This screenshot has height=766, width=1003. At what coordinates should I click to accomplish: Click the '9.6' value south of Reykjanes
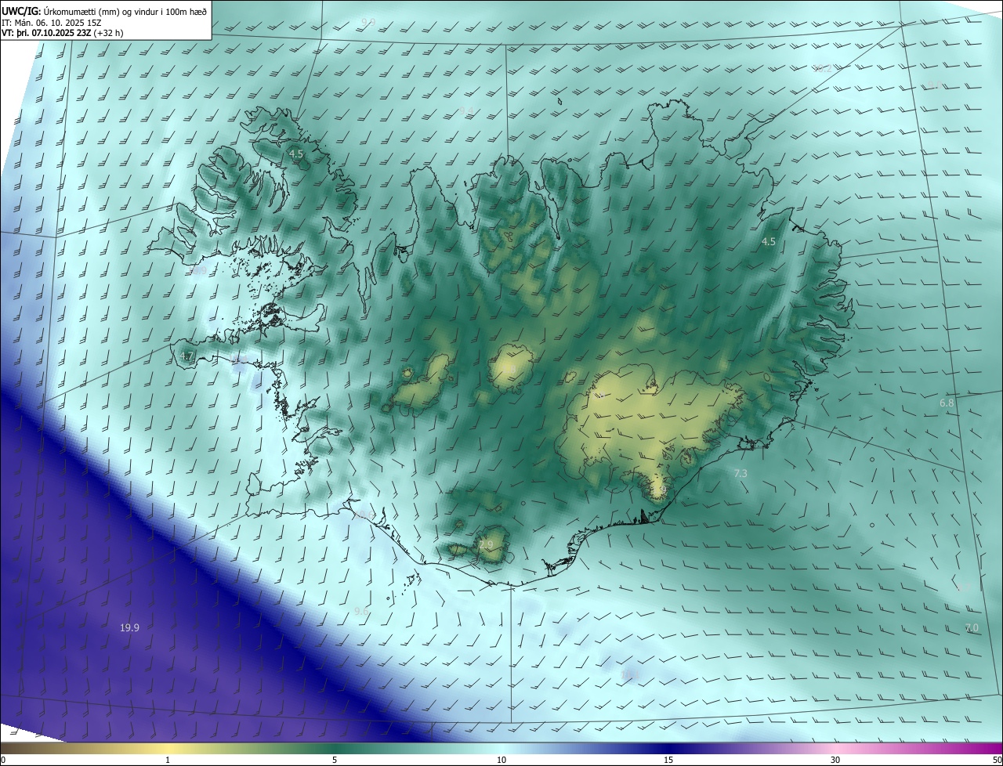point(361,611)
